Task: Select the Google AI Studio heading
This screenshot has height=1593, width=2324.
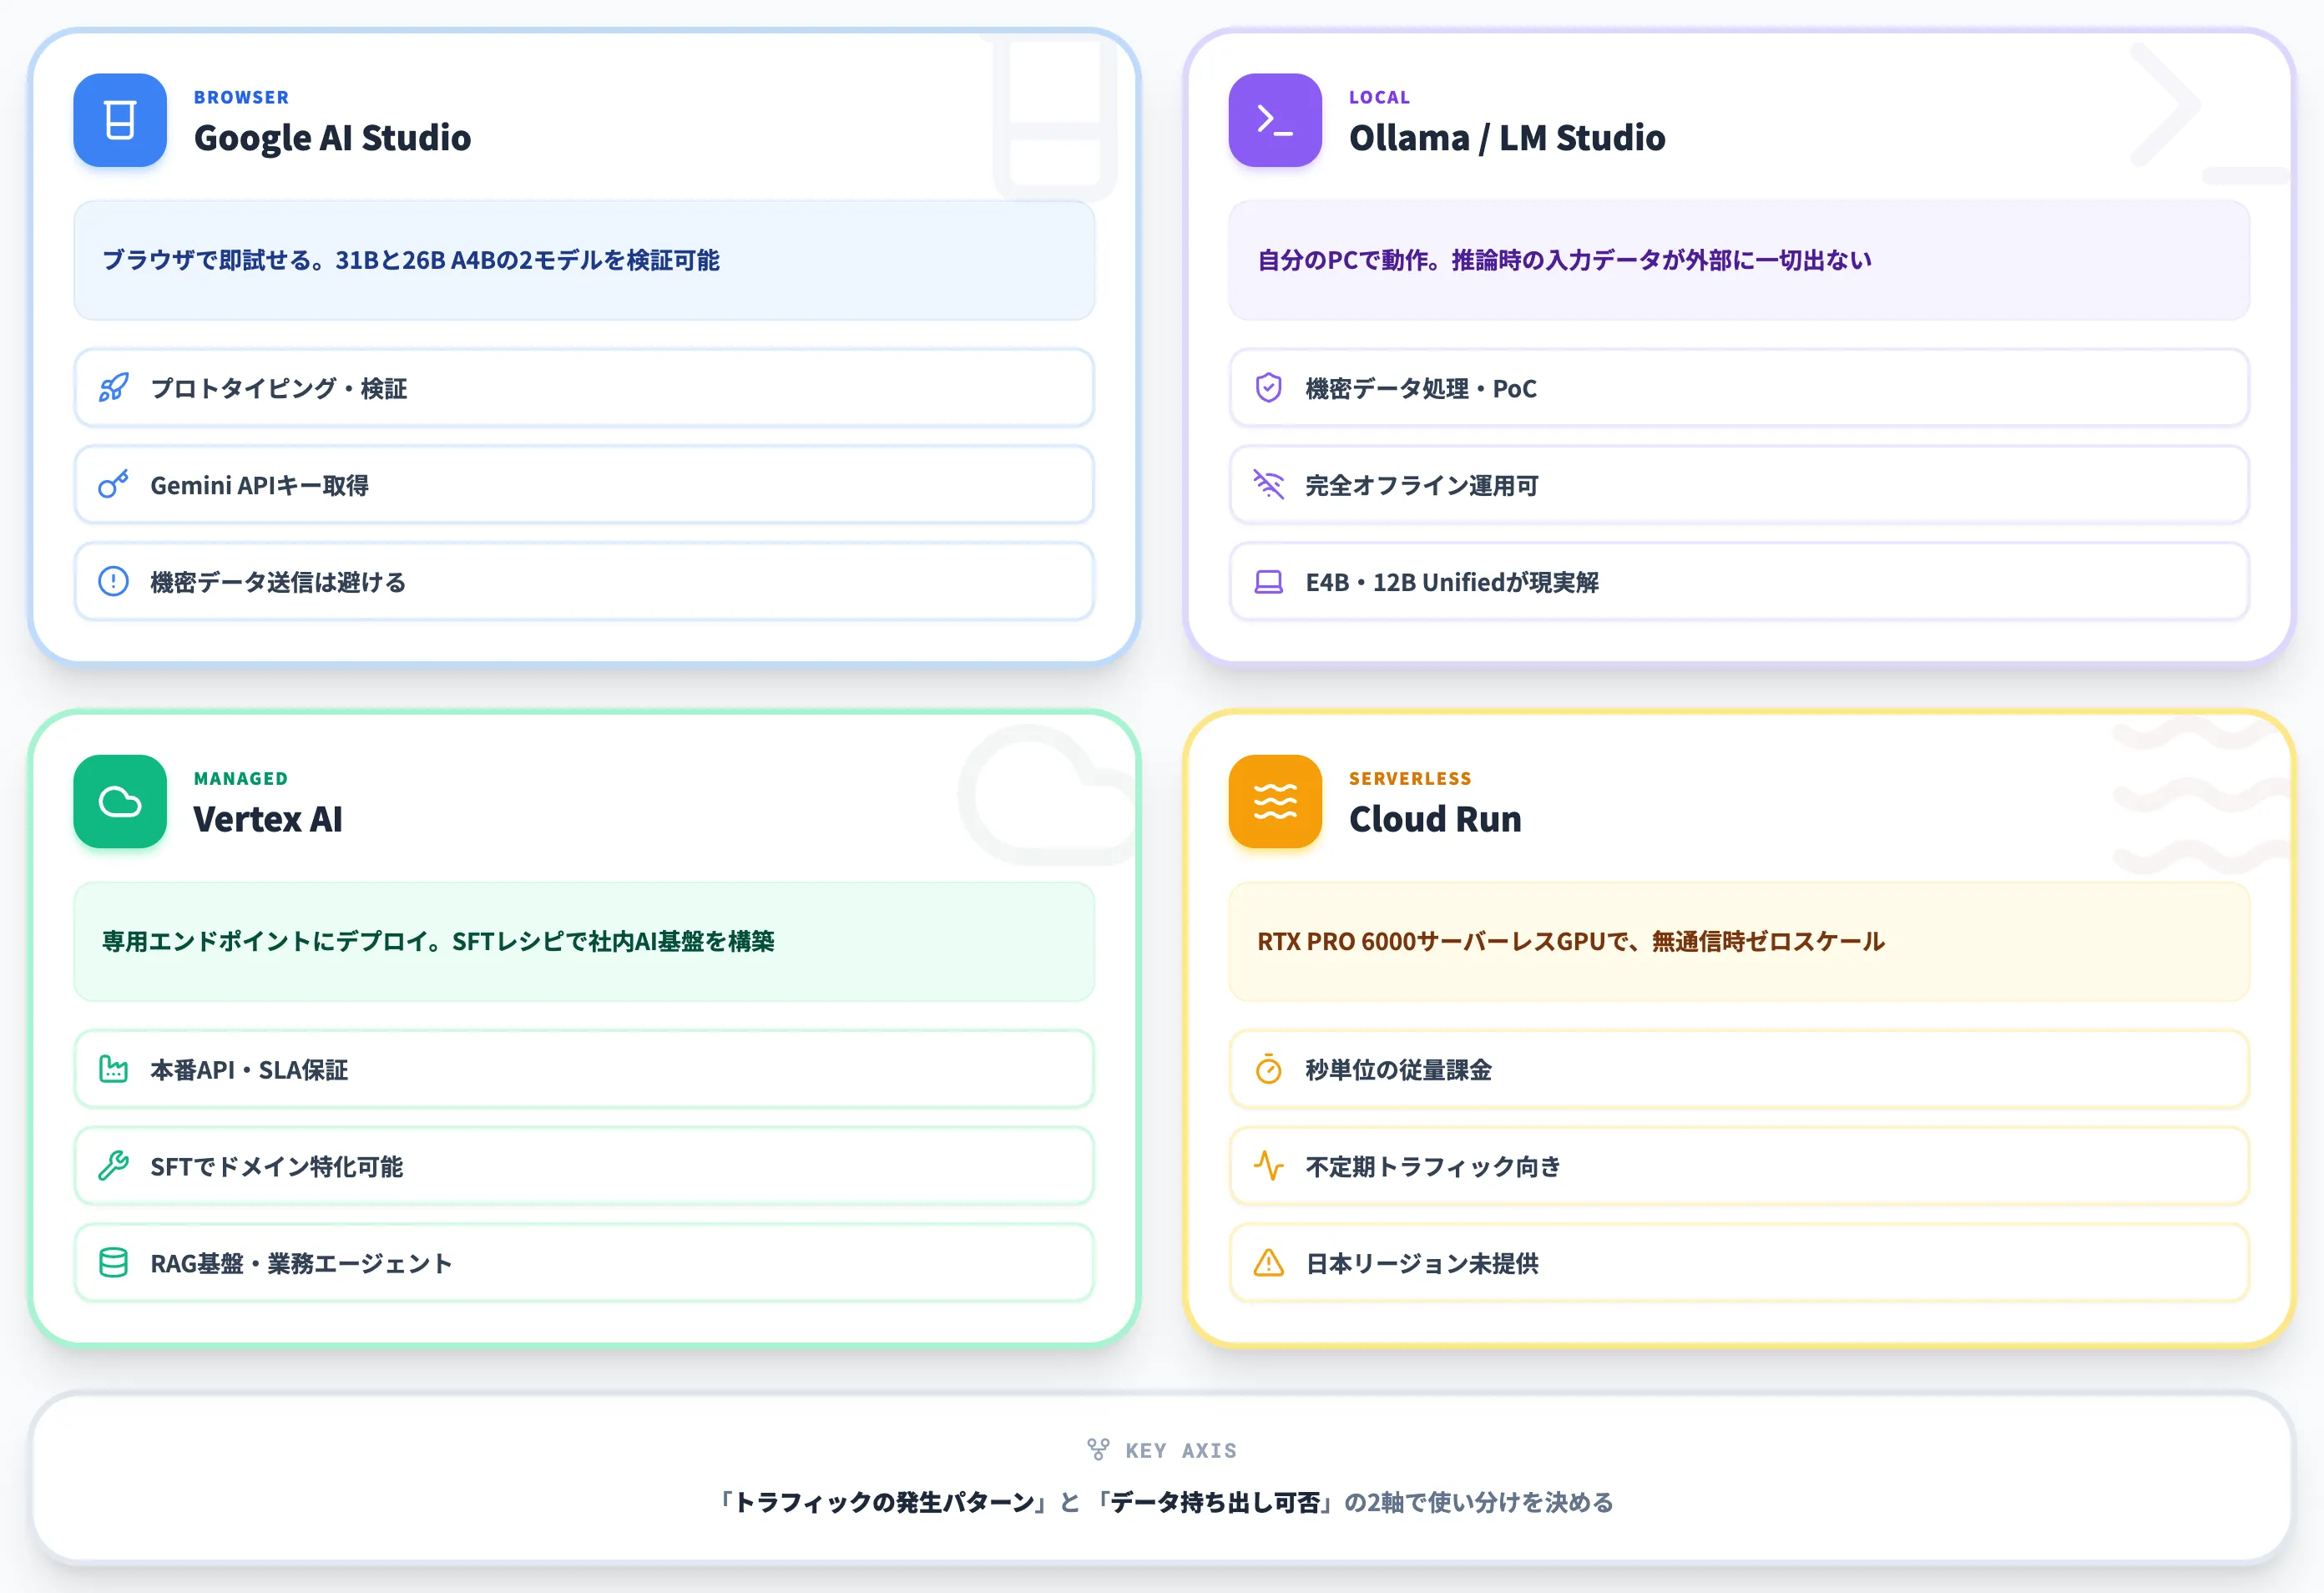Action: tap(332, 138)
